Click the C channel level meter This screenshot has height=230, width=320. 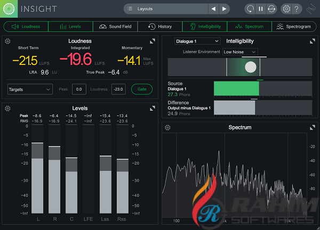coord(71,169)
